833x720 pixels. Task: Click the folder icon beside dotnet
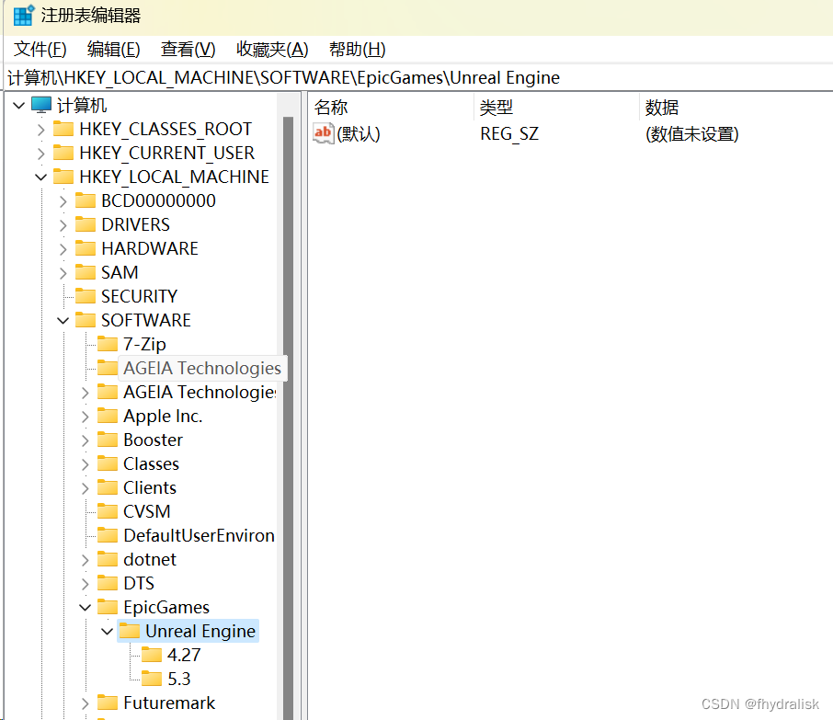click(108, 559)
